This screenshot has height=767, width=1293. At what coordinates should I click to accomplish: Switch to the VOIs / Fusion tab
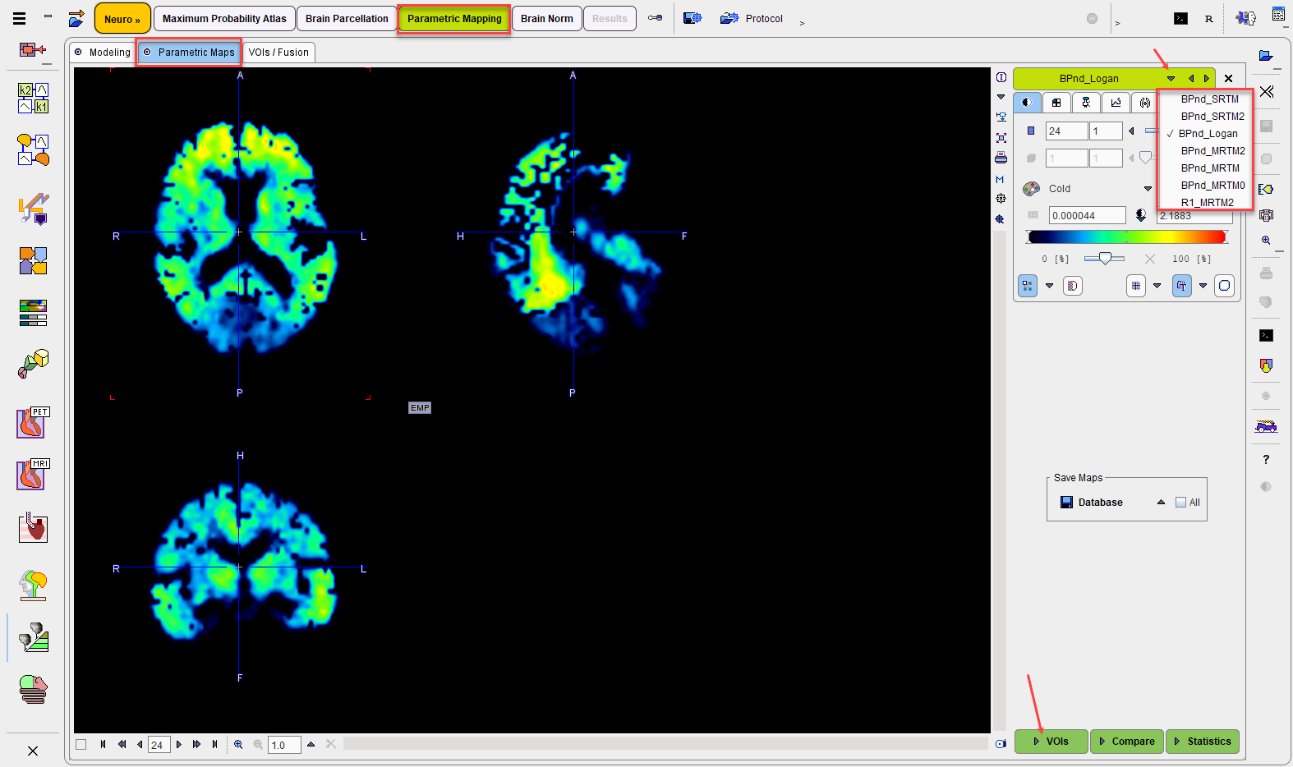[278, 52]
